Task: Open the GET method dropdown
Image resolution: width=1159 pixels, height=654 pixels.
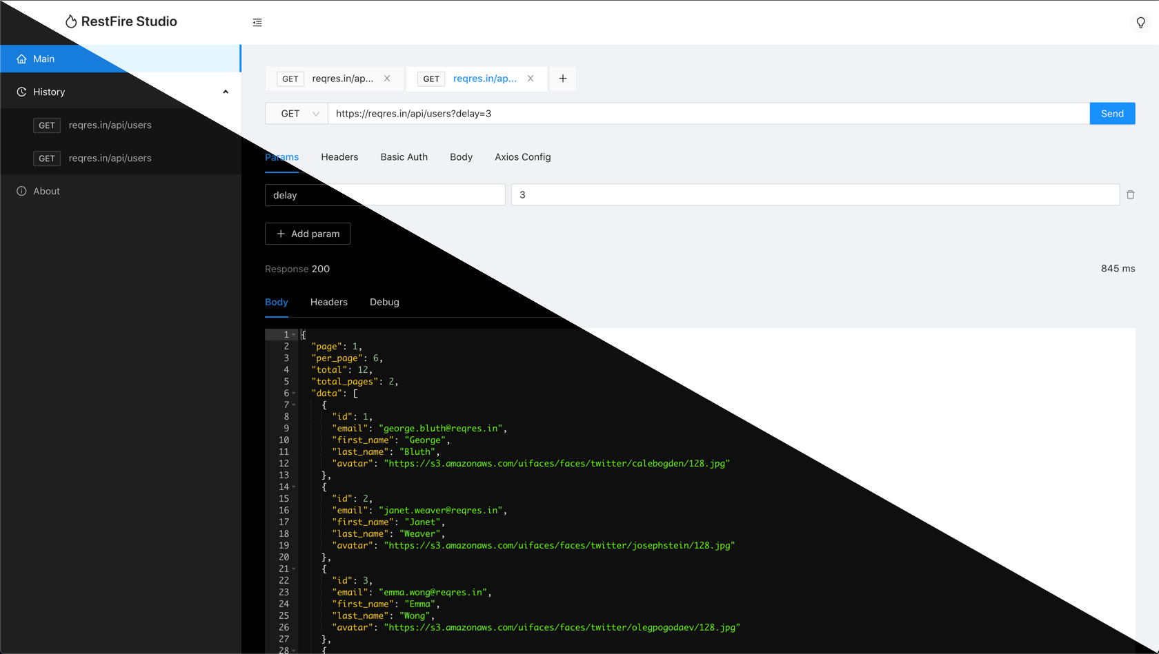Action: click(x=297, y=114)
